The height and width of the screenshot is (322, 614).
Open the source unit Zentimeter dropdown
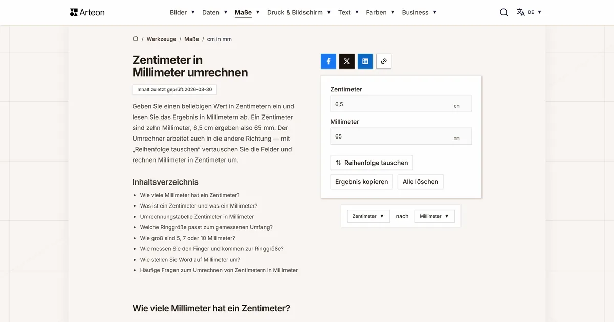[x=368, y=216]
